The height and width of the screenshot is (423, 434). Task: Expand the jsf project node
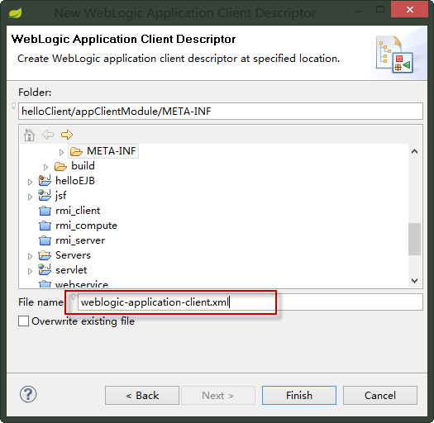coord(30,197)
